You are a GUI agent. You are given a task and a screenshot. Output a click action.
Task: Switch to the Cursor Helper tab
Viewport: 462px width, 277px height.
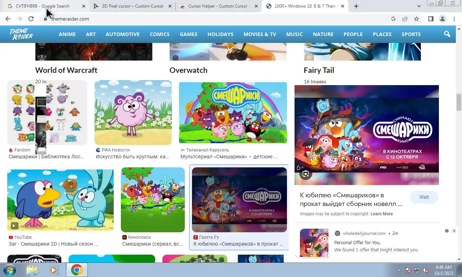[218, 6]
